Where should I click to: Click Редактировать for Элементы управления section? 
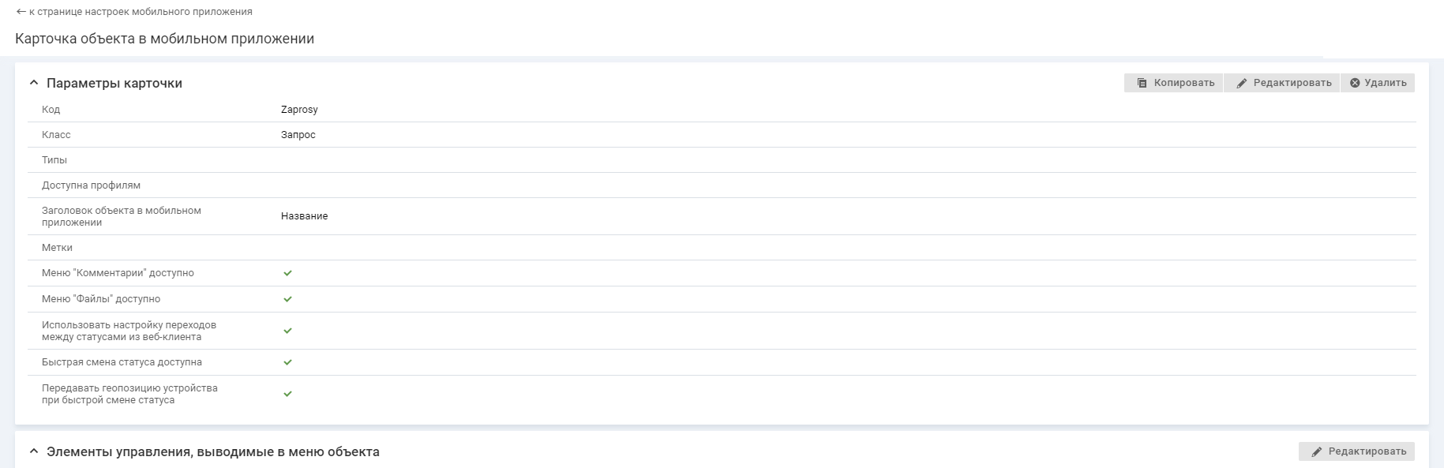click(1367, 451)
